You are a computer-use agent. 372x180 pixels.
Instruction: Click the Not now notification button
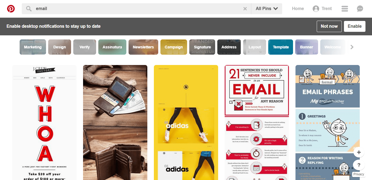coord(329,26)
